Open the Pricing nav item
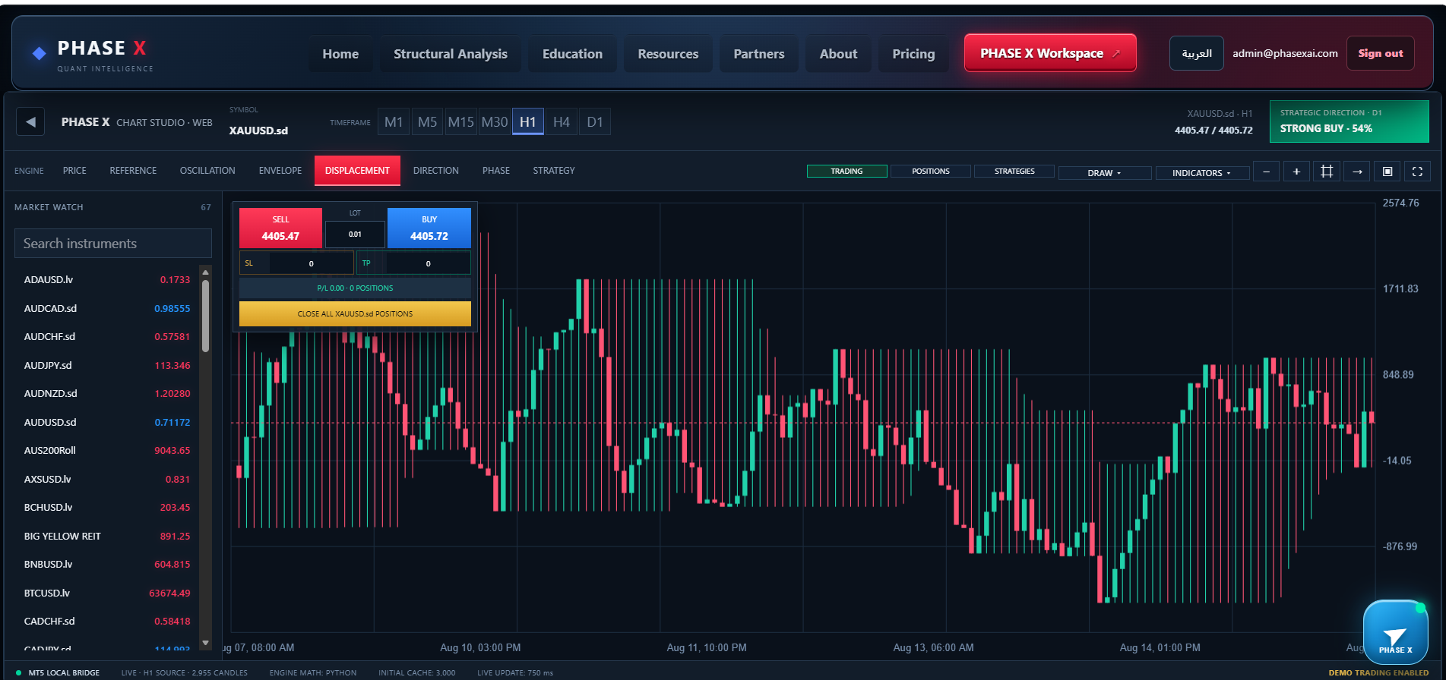This screenshot has width=1446, height=680. coord(913,54)
